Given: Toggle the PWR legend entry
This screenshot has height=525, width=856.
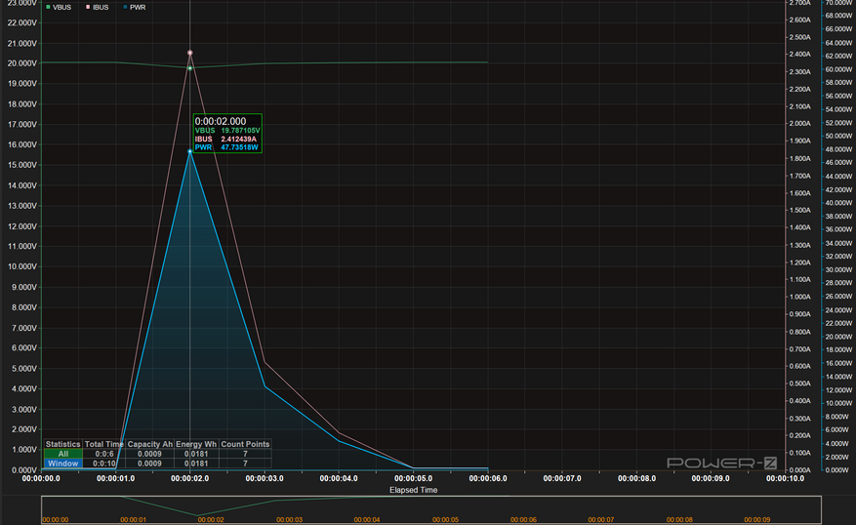Looking at the screenshot, I should (135, 7).
